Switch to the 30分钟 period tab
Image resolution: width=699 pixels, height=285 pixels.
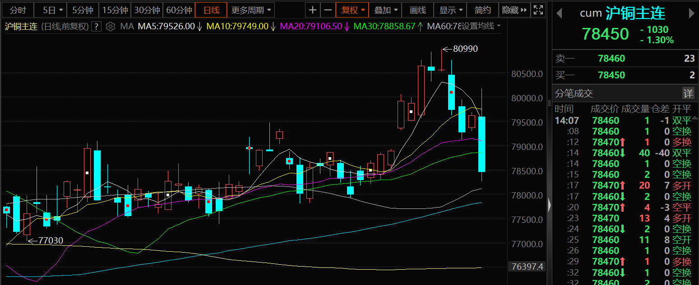click(147, 10)
